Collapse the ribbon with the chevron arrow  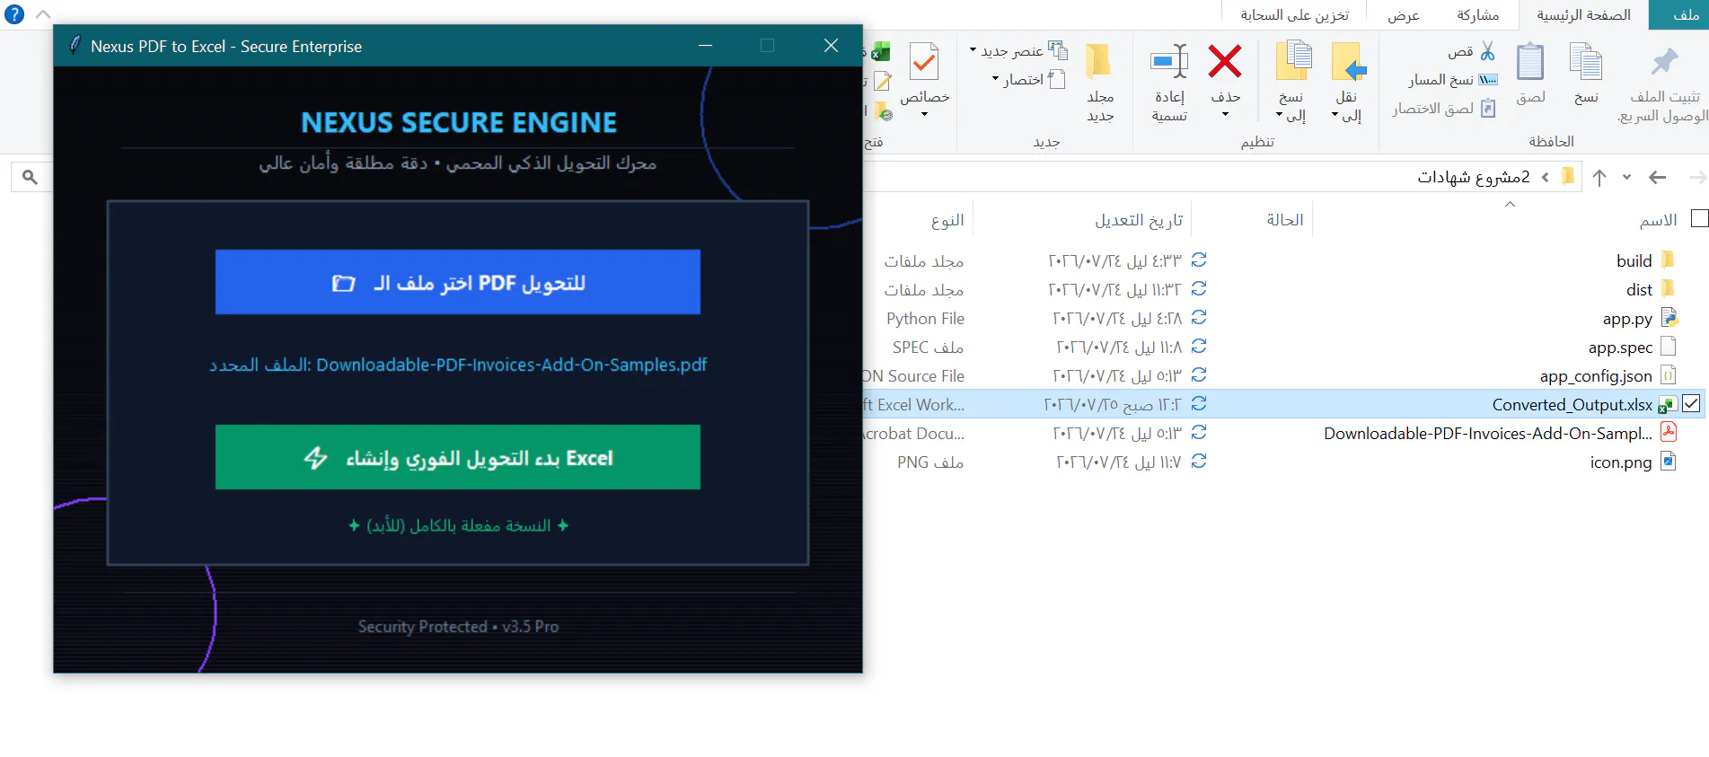[42, 14]
